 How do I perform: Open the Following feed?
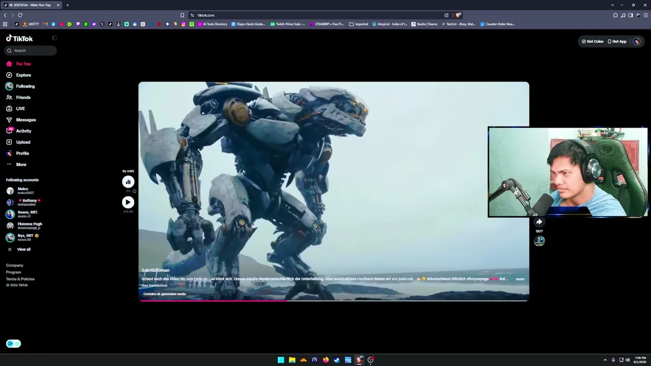(x=21, y=86)
